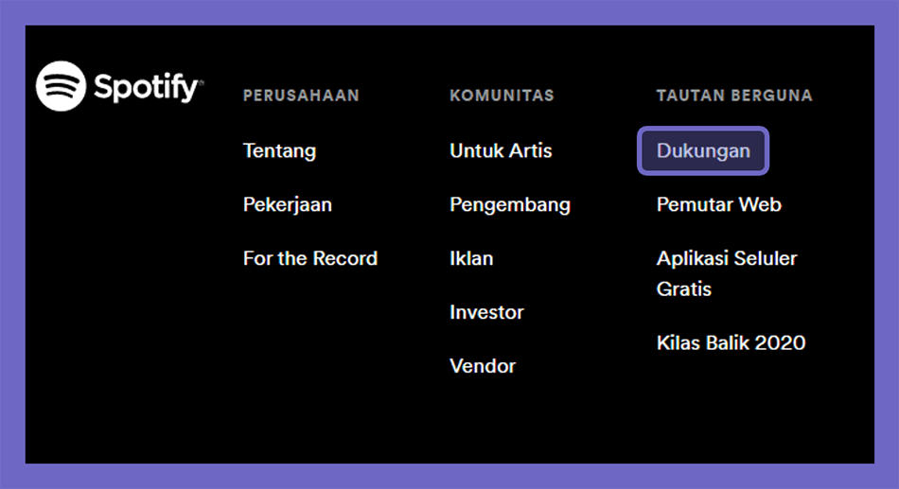Go to the Pekerjaan page

pyautogui.click(x=288, y=204)
